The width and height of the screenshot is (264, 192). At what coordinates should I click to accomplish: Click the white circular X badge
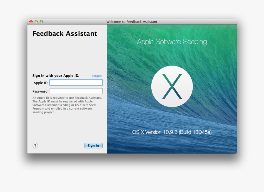[x=172, y=86]
